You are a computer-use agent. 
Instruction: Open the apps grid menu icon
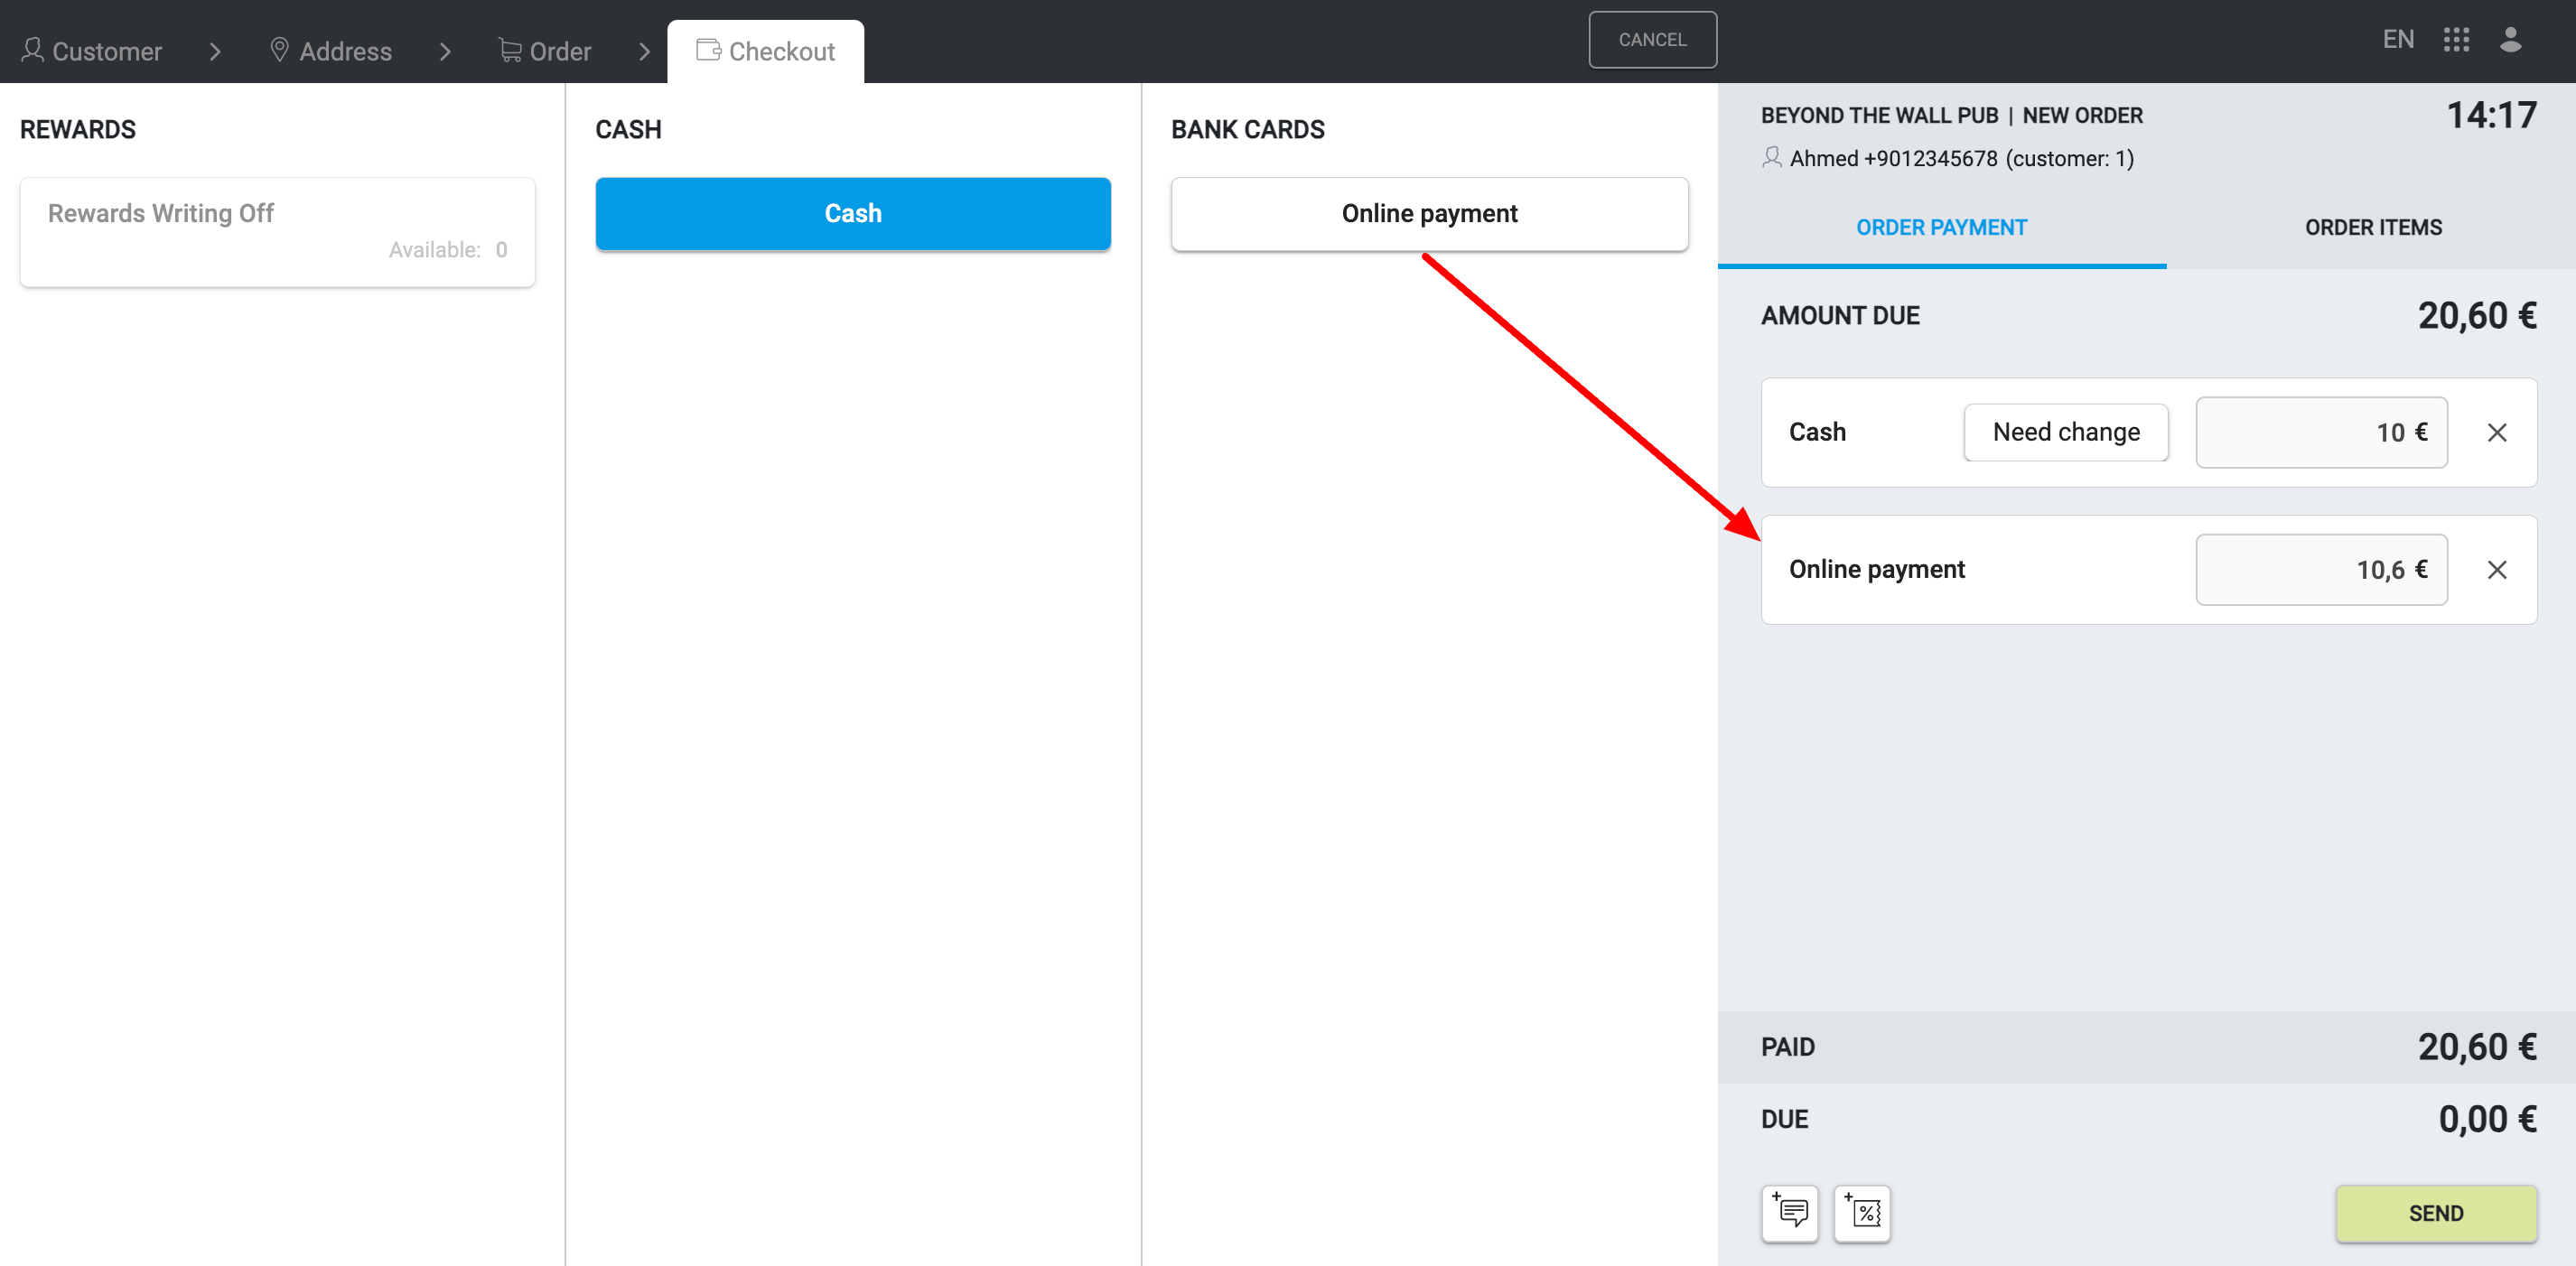(2456, 40)
